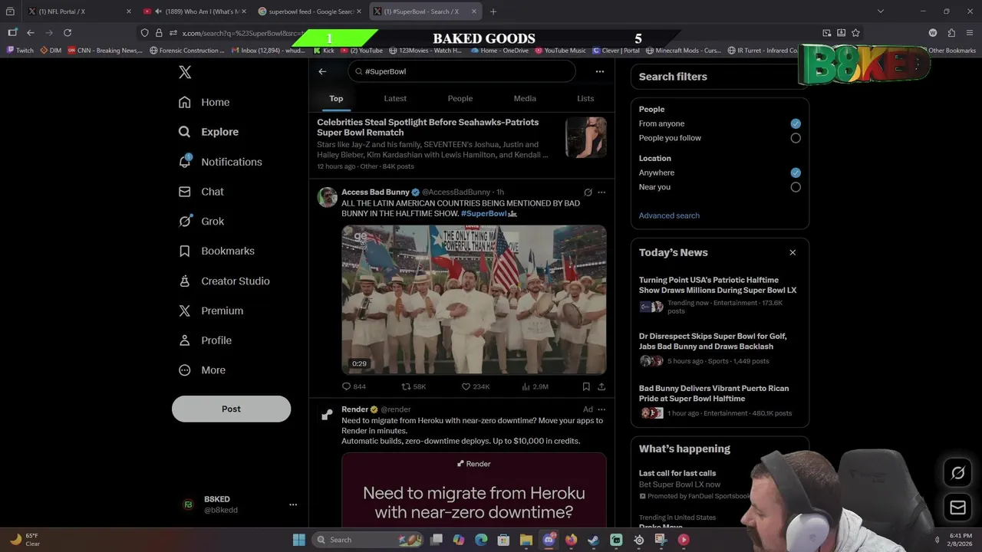The height and width of the screenshot is (552, 982).
Task: Reply to Access Bad Bunny post
Action: click(354, 386)
